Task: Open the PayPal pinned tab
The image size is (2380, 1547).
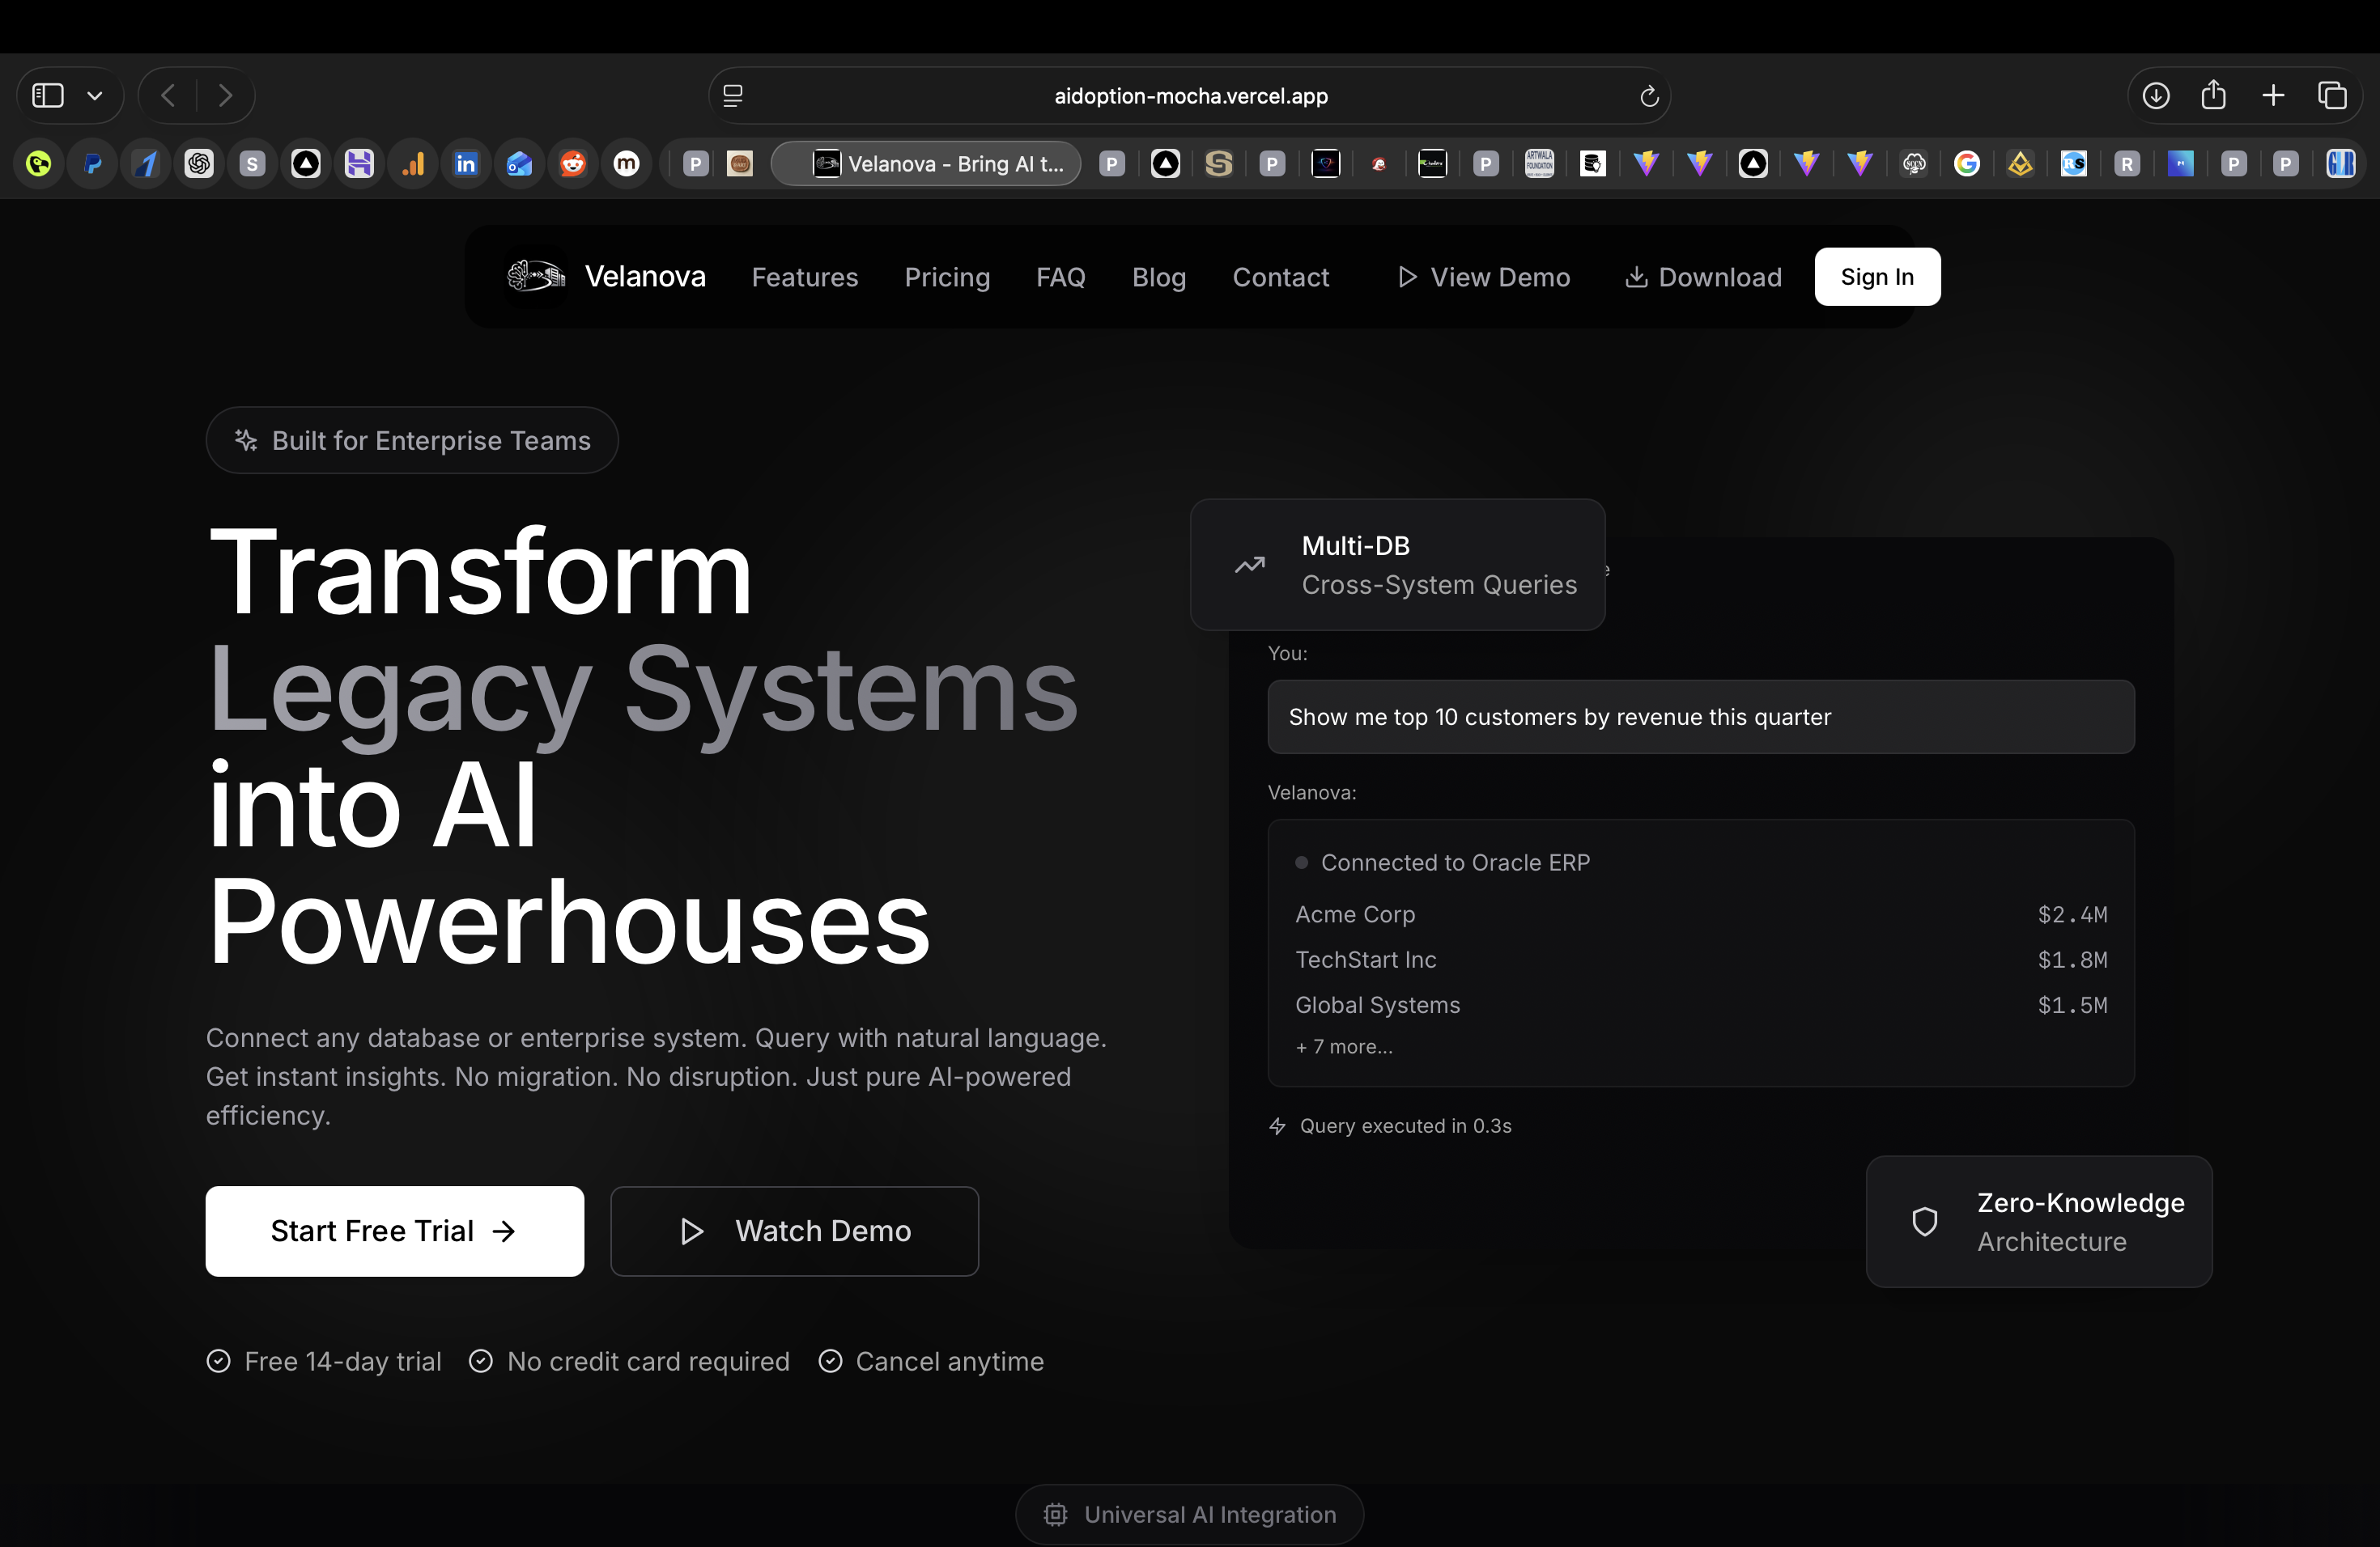Action: (93, 164)
